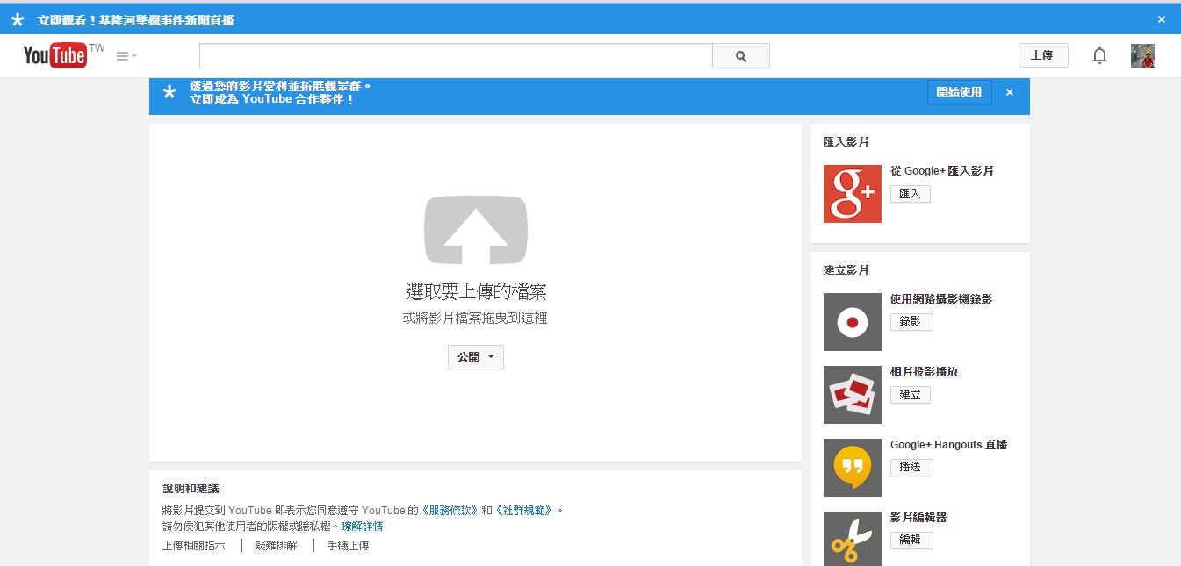Viewport: 1181px width, 566px height.
Task: Open the 公開 privacy dropdown
Action: pos(476,357)
